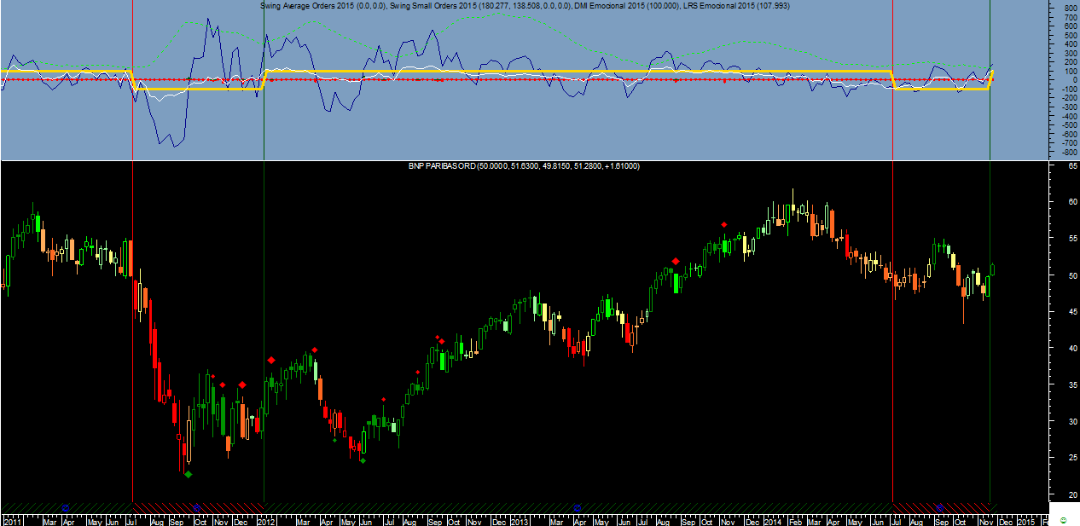Click the green diamond below the September 2011 low

(188, 474)
